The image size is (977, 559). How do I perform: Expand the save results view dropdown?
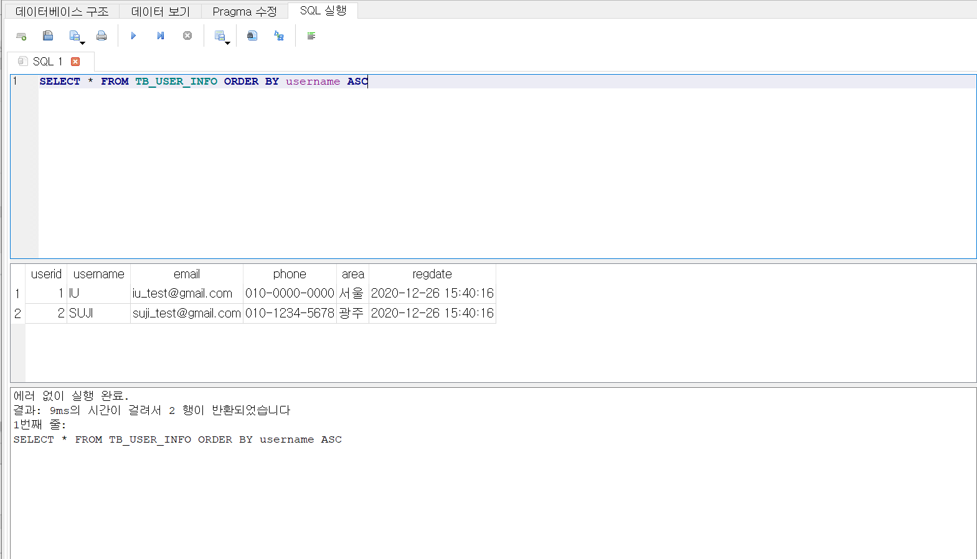click(227, 43)
